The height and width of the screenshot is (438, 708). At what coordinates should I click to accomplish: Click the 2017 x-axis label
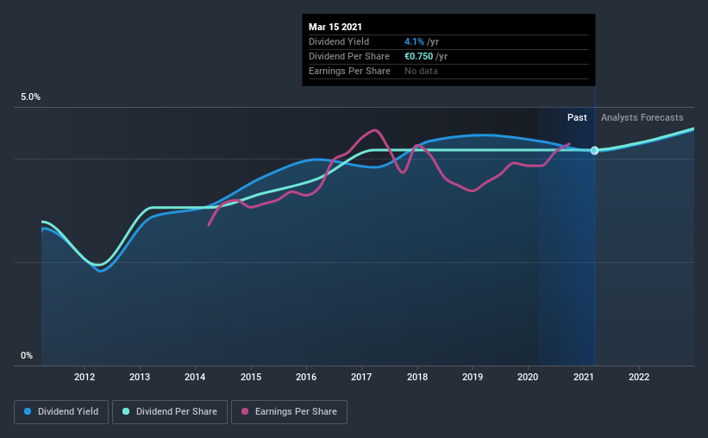coord(361,377)
